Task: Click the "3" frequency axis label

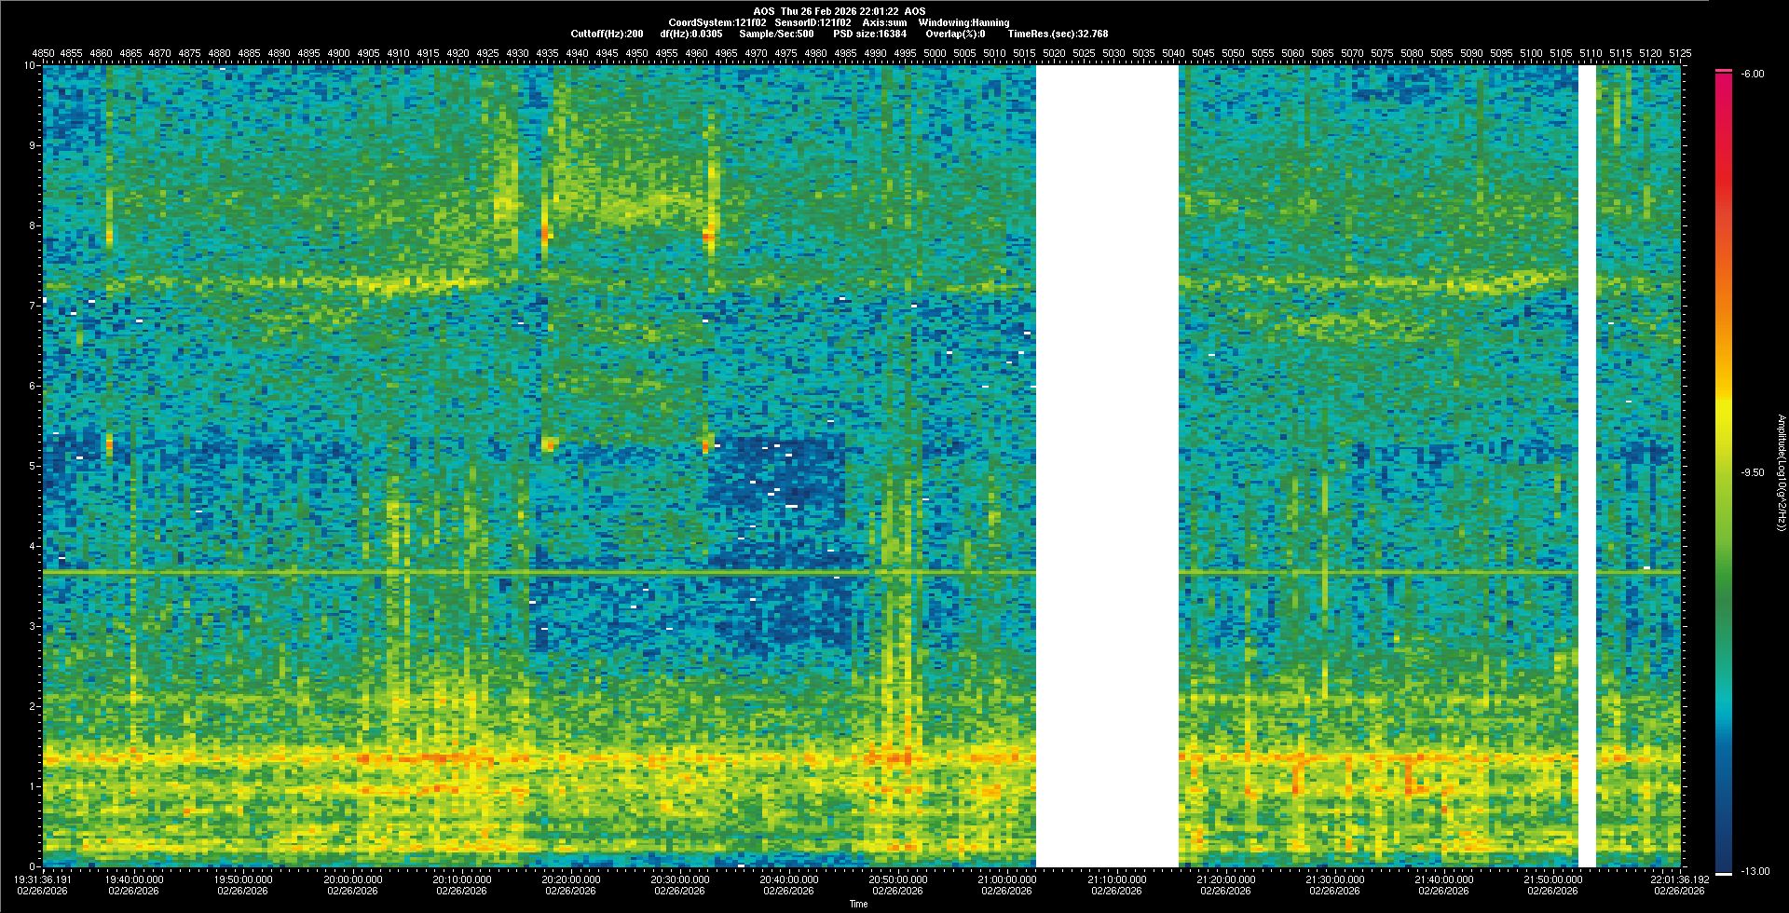Action: click(33, 626)
